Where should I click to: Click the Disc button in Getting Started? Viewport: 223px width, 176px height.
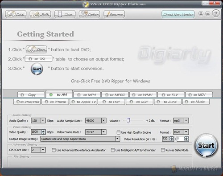pyautogui.click(x=37, y=49)
